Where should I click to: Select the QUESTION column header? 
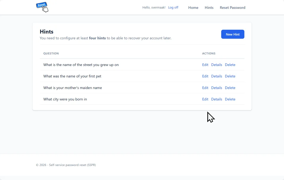51,54
